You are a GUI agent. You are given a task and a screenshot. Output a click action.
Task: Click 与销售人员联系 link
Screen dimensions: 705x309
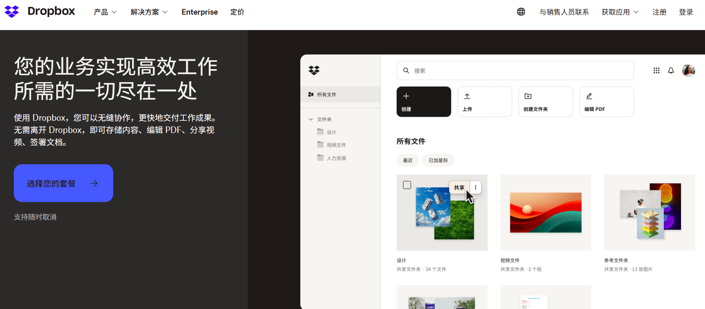point(564,12)
